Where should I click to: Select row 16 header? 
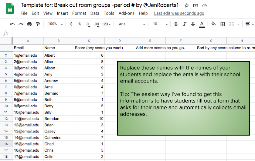pos(6,144)
